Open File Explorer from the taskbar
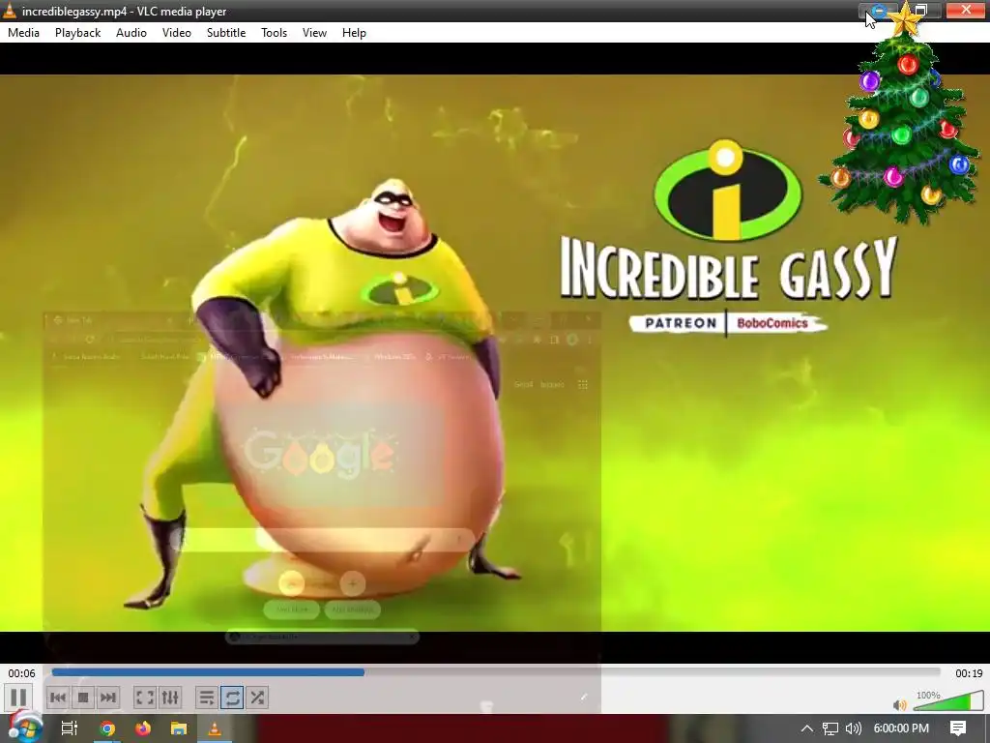 point(179,728)
